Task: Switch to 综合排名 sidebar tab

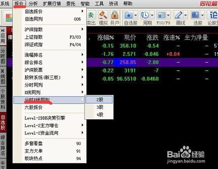Action: point(3,145)
